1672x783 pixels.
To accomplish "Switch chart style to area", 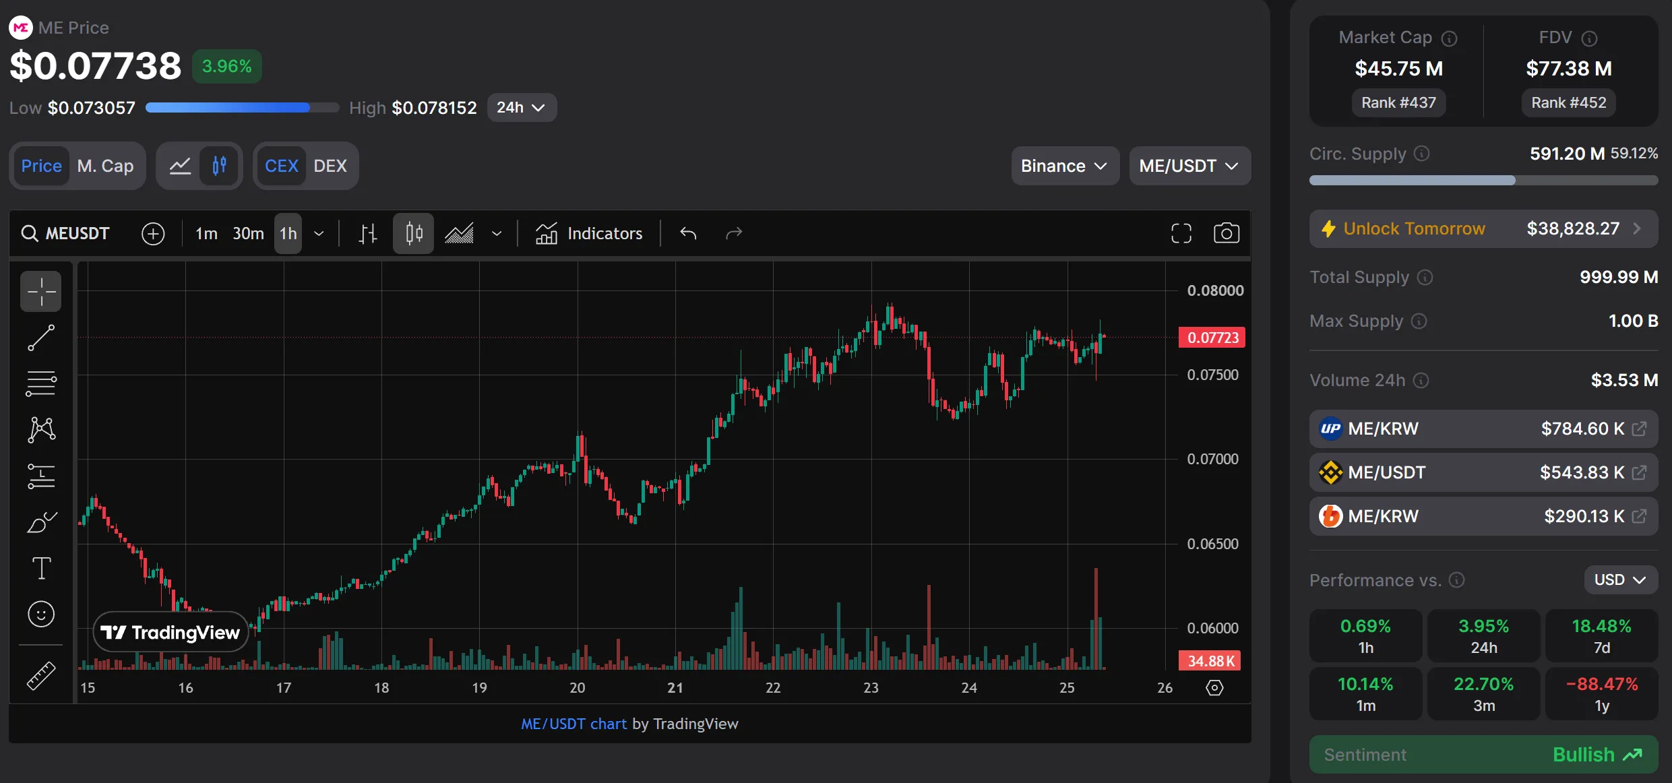I will click(459, 233).
